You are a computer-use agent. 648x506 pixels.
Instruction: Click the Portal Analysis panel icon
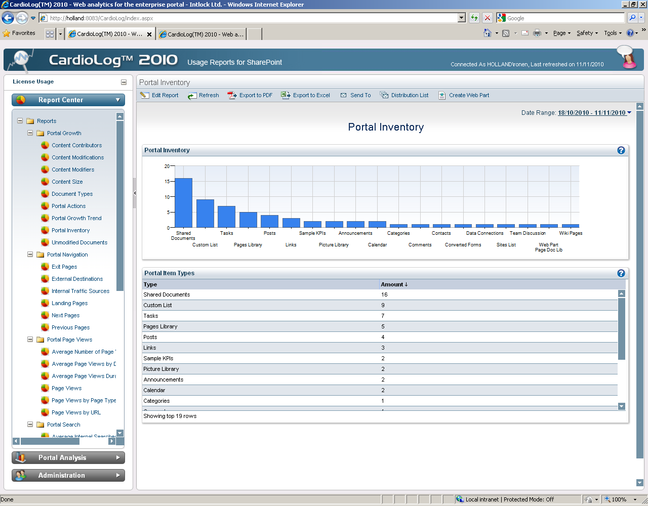pyautogui.click(x=21, y=457)
